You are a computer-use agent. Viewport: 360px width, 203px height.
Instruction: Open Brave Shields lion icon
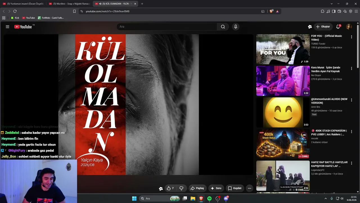click(271, 11)
